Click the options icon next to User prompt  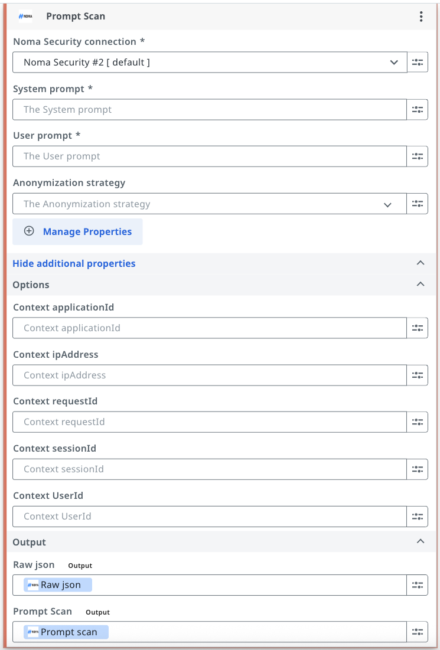(418, 156)
